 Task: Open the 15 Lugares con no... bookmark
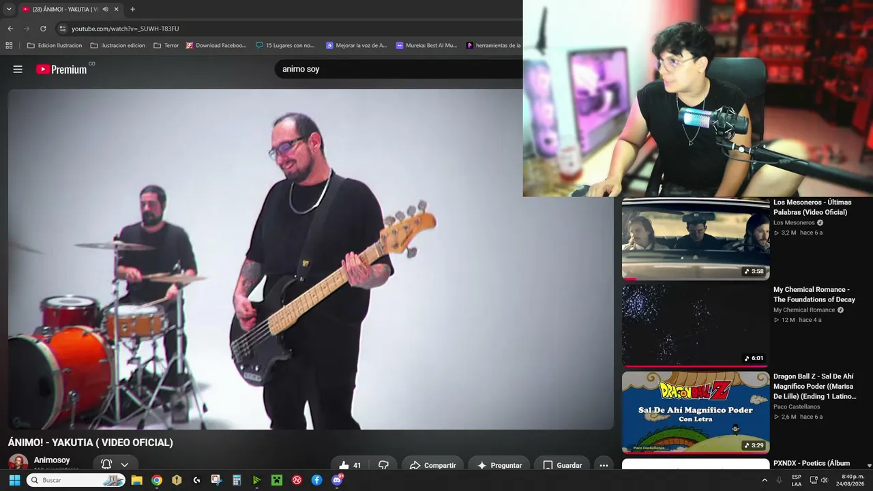[285, 46]
